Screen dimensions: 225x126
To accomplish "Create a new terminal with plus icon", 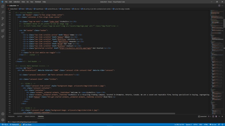I will tap(209, 117).
